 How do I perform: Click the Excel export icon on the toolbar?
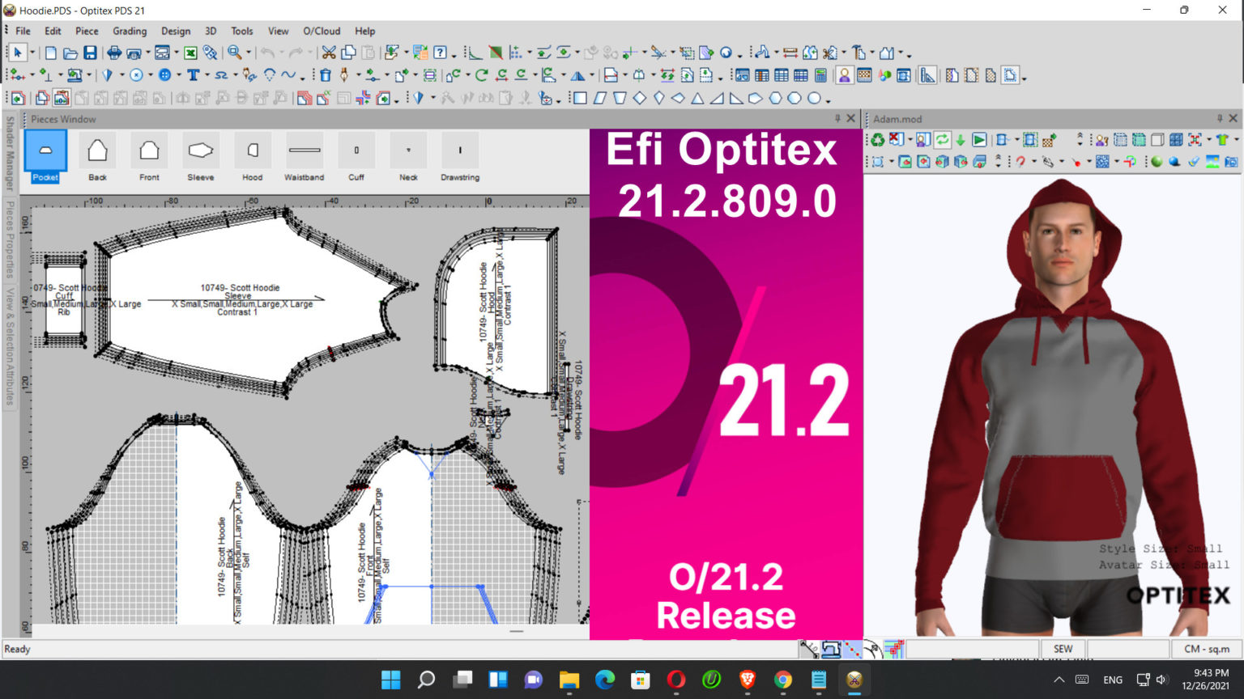pos(190,53)
